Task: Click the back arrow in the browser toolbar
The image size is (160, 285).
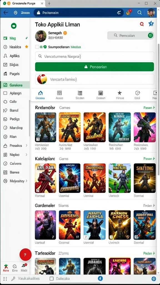Action: (x=6, y=13)
